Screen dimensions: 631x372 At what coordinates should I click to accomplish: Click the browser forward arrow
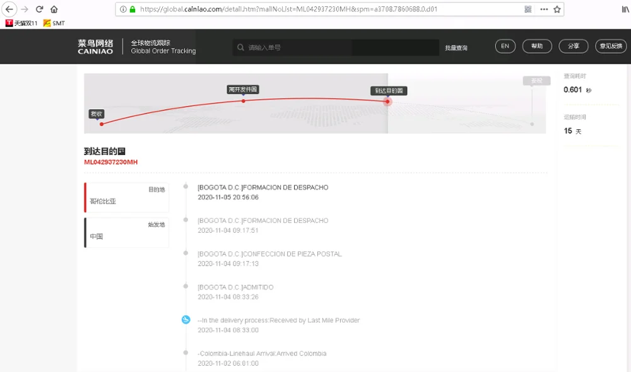point(25,9)
